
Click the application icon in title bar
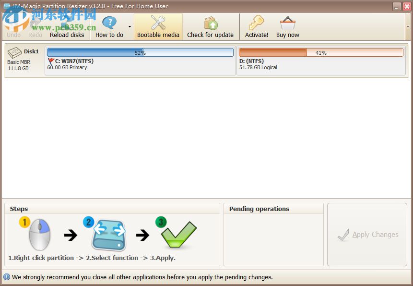7,6
